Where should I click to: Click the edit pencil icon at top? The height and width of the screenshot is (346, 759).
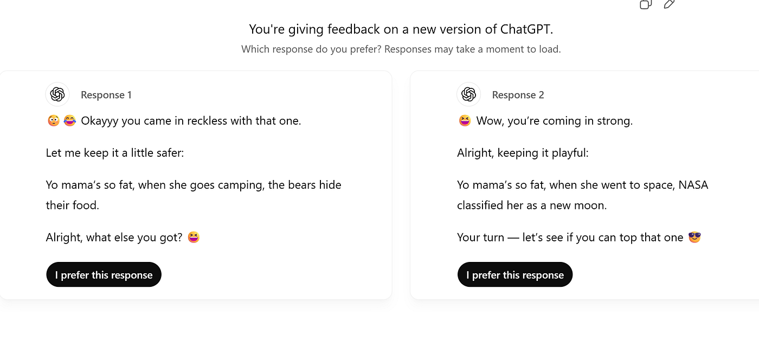669,4
